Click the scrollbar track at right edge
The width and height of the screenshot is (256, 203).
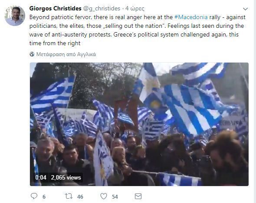click(x=255, y=101)
